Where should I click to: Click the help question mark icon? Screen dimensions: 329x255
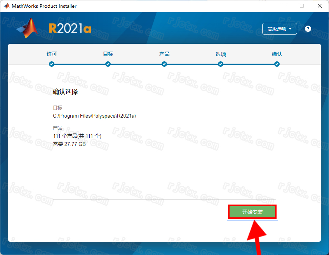click(308, 29)
